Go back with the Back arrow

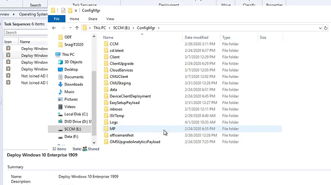click(x=54, y=28)
